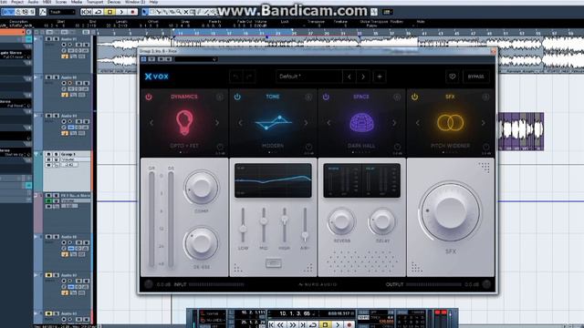Click the record button in top toolbar
This screenshot has width=584, height=328.
(x=132, y=12)
